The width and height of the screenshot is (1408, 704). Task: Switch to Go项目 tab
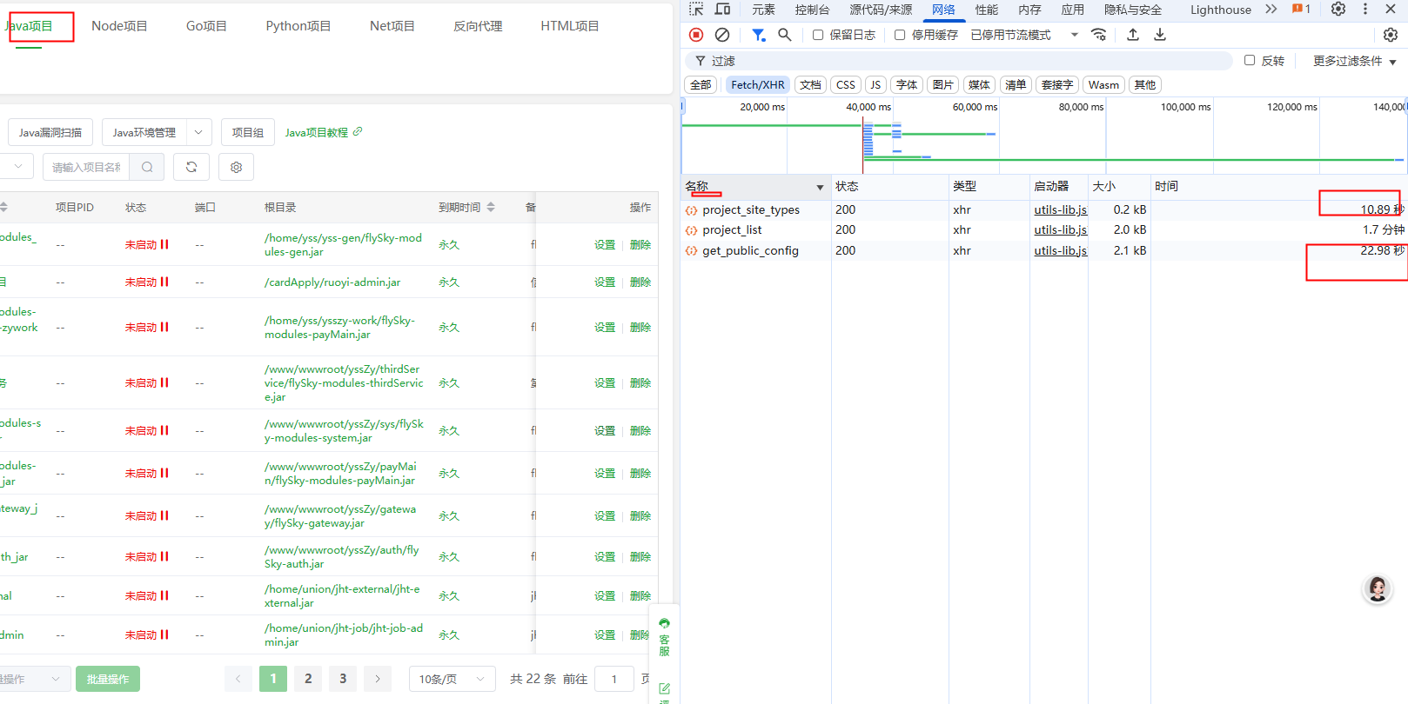coord(206,26)
